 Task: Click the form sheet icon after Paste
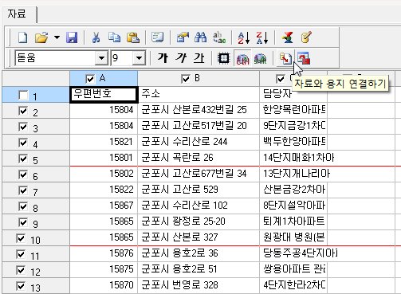pos(158,37)
